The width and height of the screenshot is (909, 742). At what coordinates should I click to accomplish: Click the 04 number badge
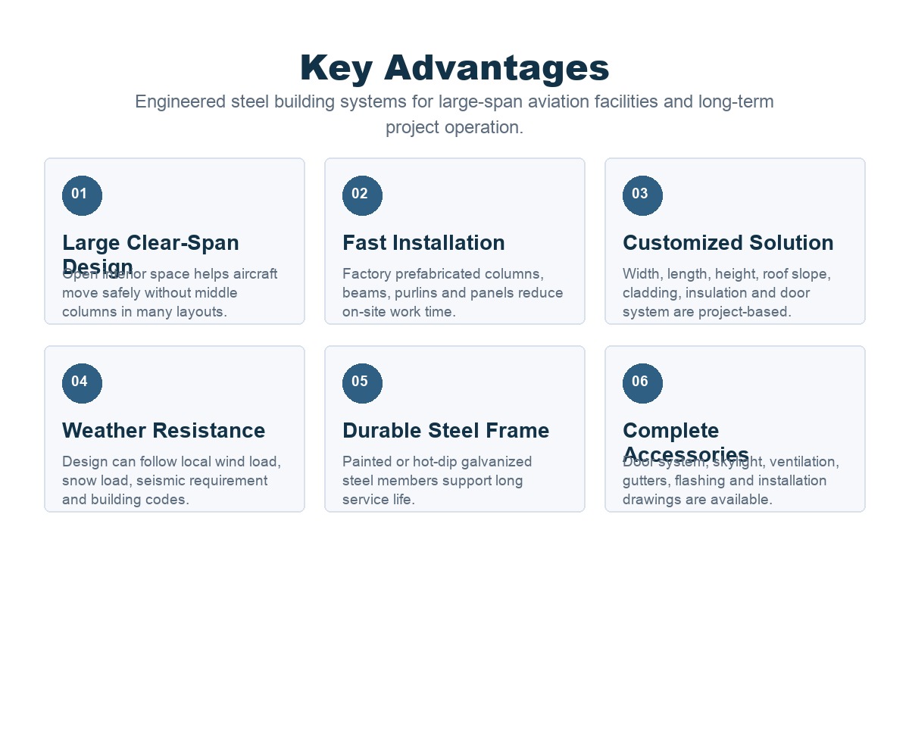[82, 383]
